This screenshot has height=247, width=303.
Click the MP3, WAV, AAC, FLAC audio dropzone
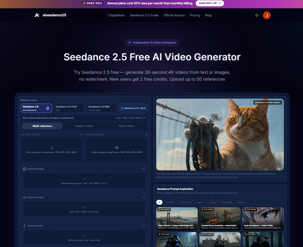tap(84, 237)
